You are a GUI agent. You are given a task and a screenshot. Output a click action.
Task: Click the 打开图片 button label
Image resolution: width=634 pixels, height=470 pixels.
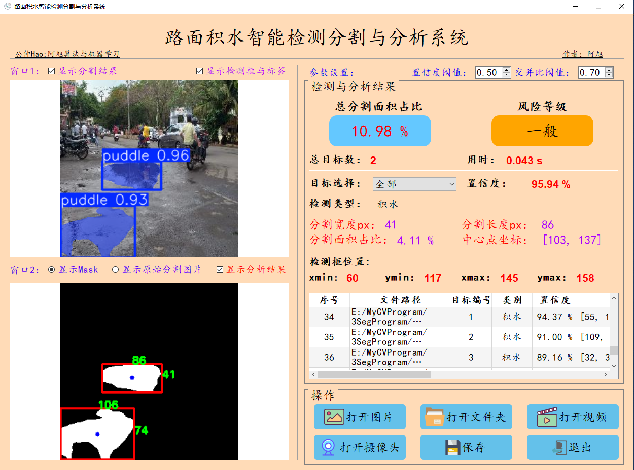pyautogui.click(x=369, y=417)
